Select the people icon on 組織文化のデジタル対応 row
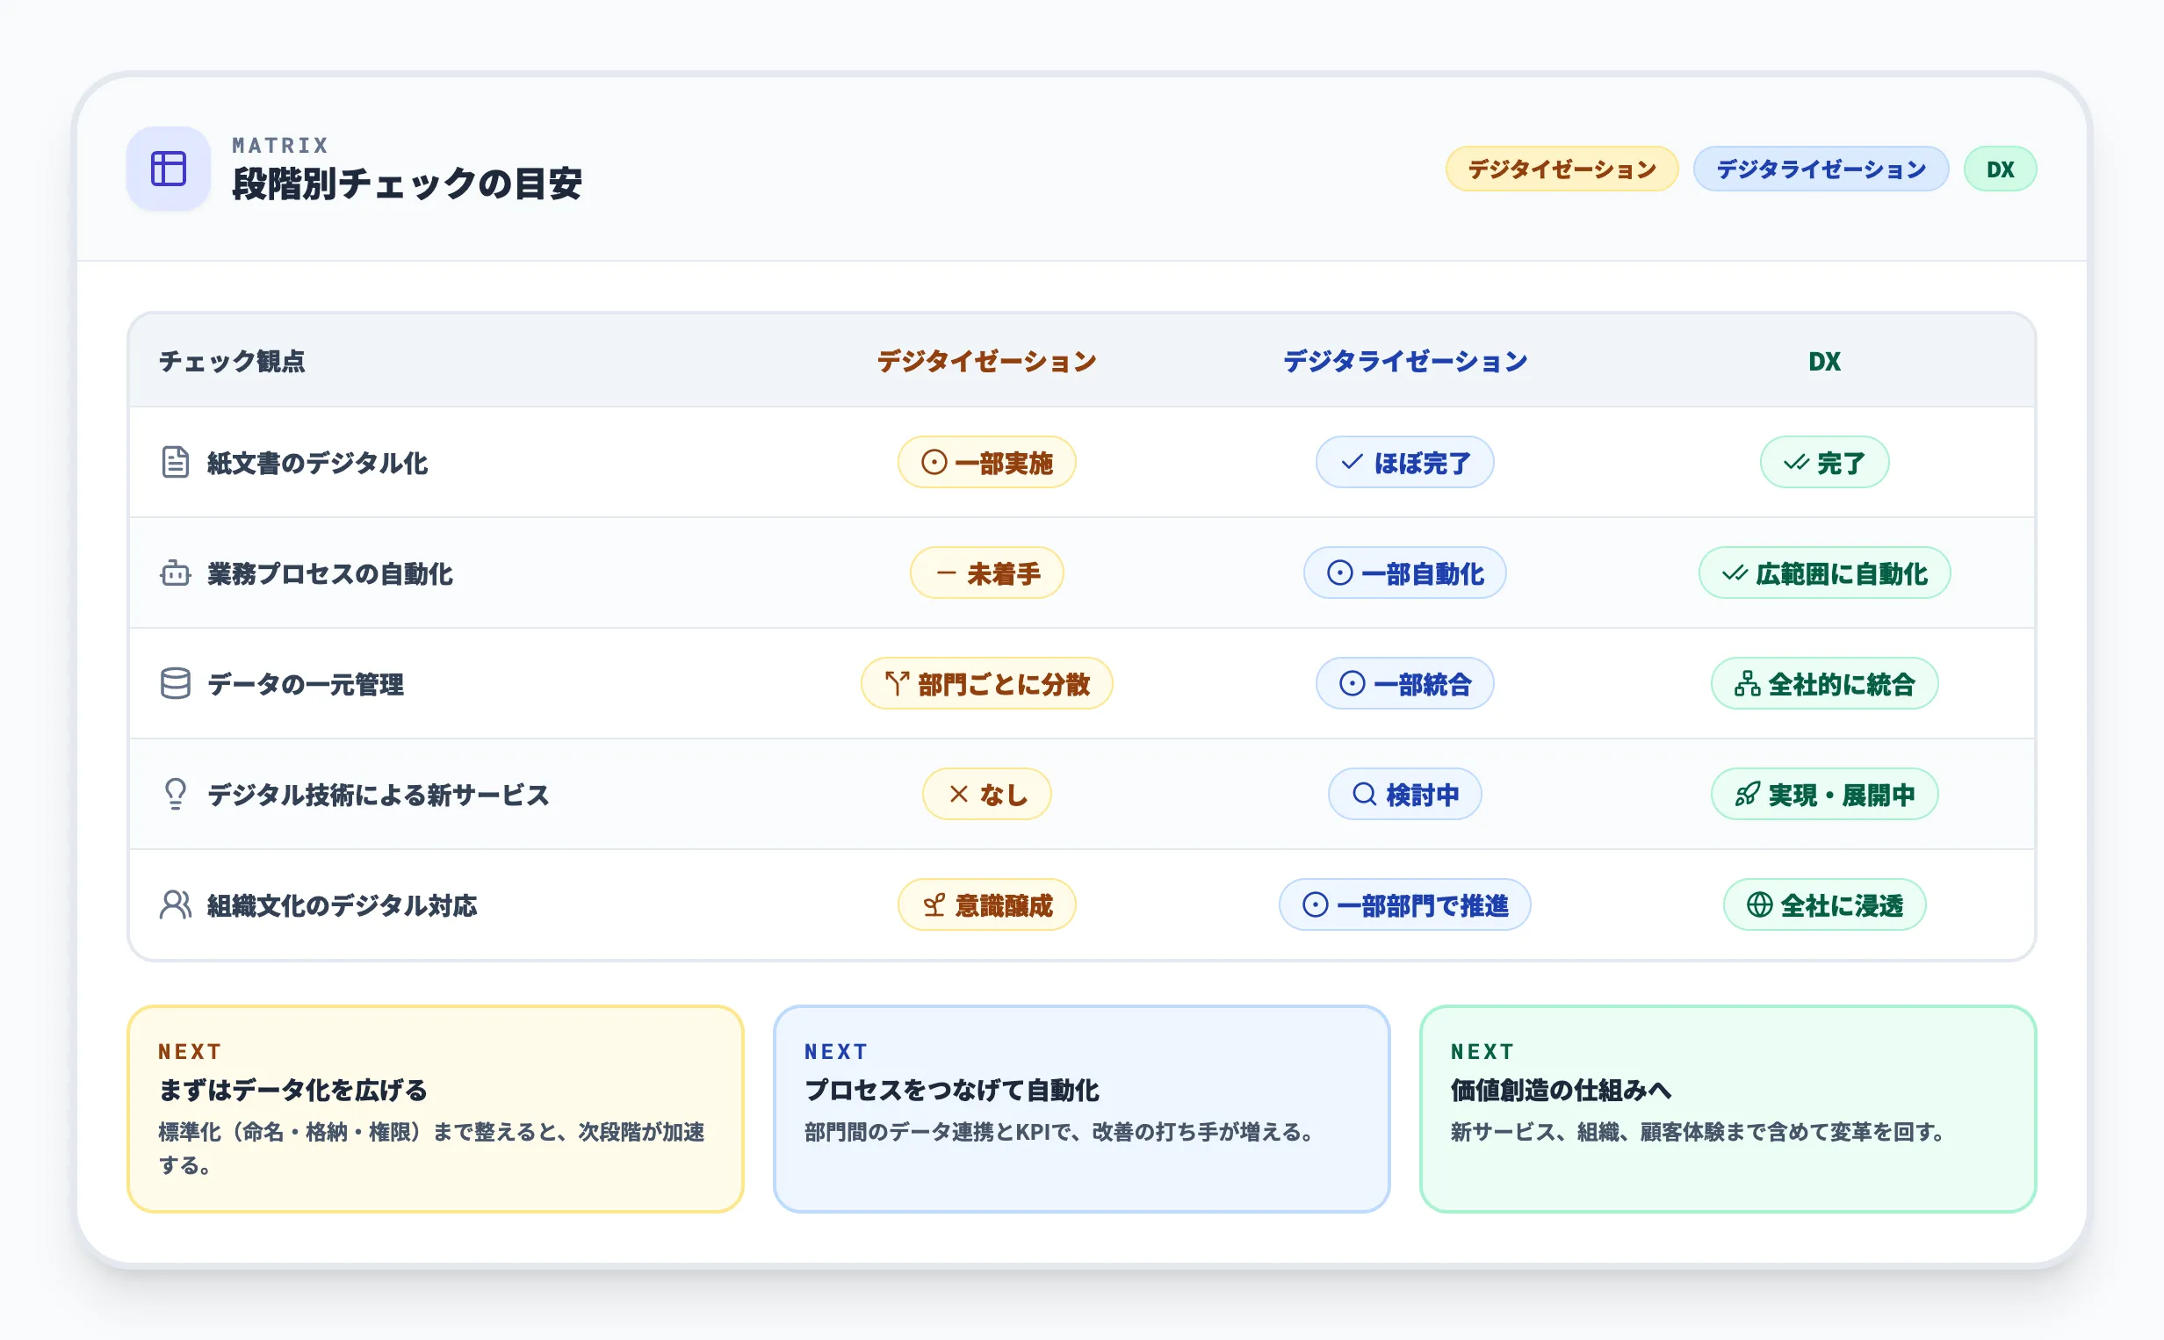 point(175,904)
